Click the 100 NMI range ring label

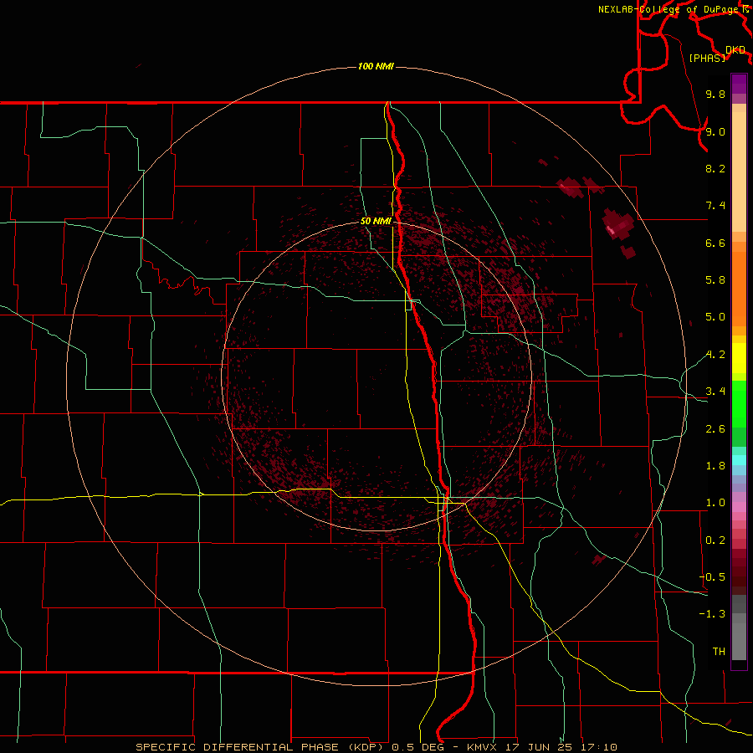[x=376, y=66]
